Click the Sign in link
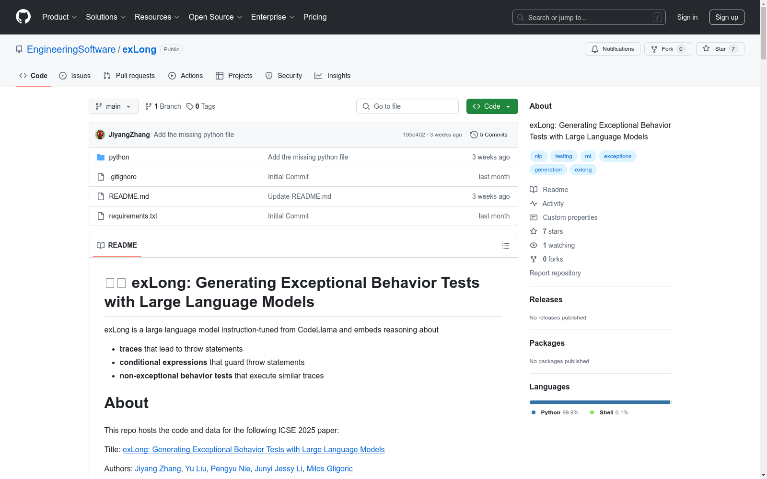Screen dimensions: 767x479 click(687, 17)
